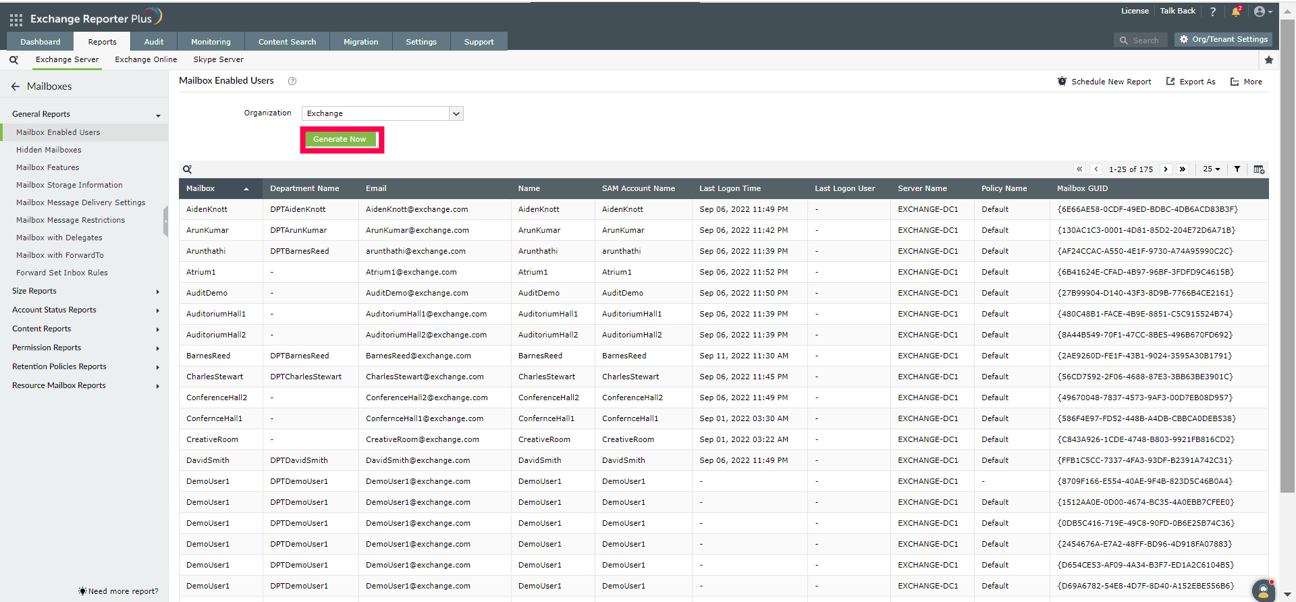Open Org/Tenant Settings
This screenshot has height=602, width=1296.
click(x=1223, y=40)
